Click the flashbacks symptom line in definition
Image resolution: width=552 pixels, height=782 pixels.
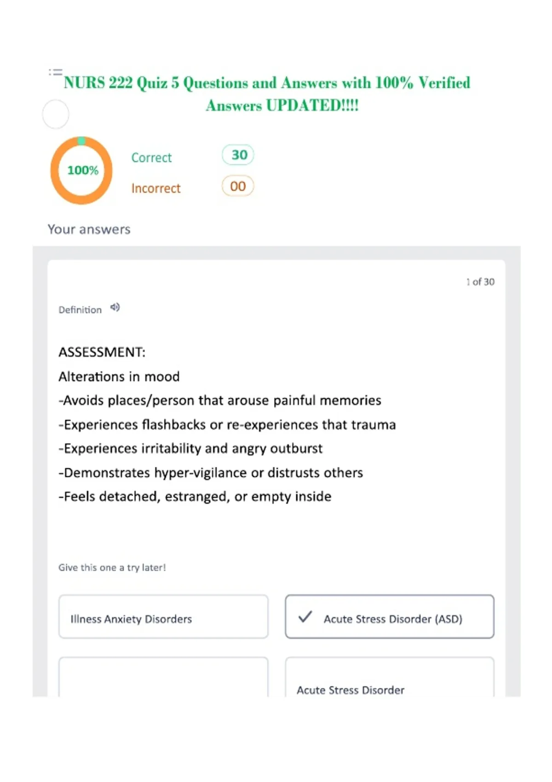click(227, 425)
